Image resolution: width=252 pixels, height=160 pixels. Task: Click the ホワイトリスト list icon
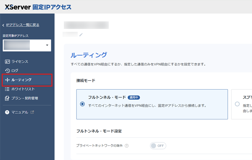[x=7, y=89]
